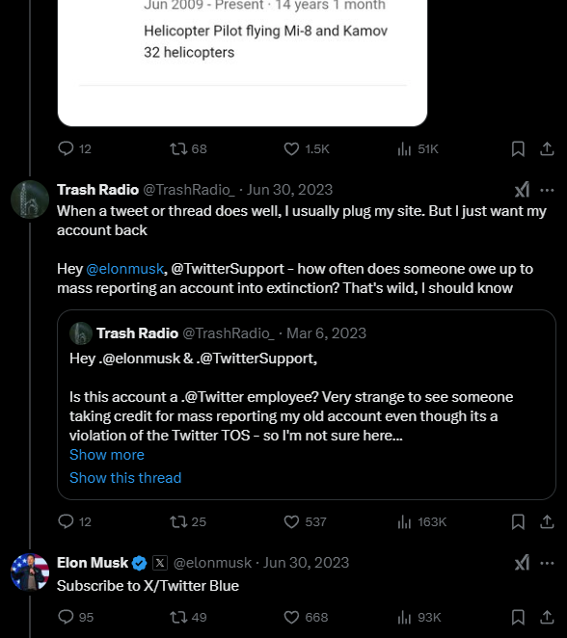Expand quoted tweet with Show more
The height and width of the screenshot is (638, 567).
(x=107, y=455)
